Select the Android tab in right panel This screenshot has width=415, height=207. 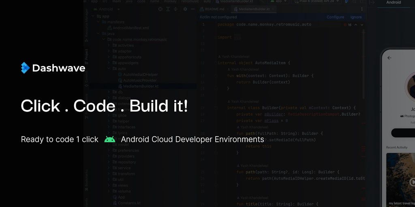tap(394, 2)
